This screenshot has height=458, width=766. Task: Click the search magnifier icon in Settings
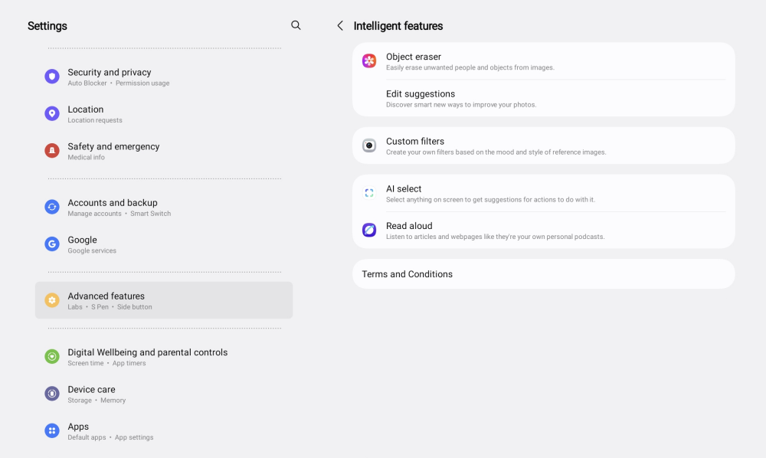coord(296,25)
